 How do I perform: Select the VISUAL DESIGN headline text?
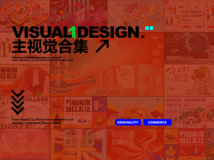pyautogui.click(x=76, y=32)
